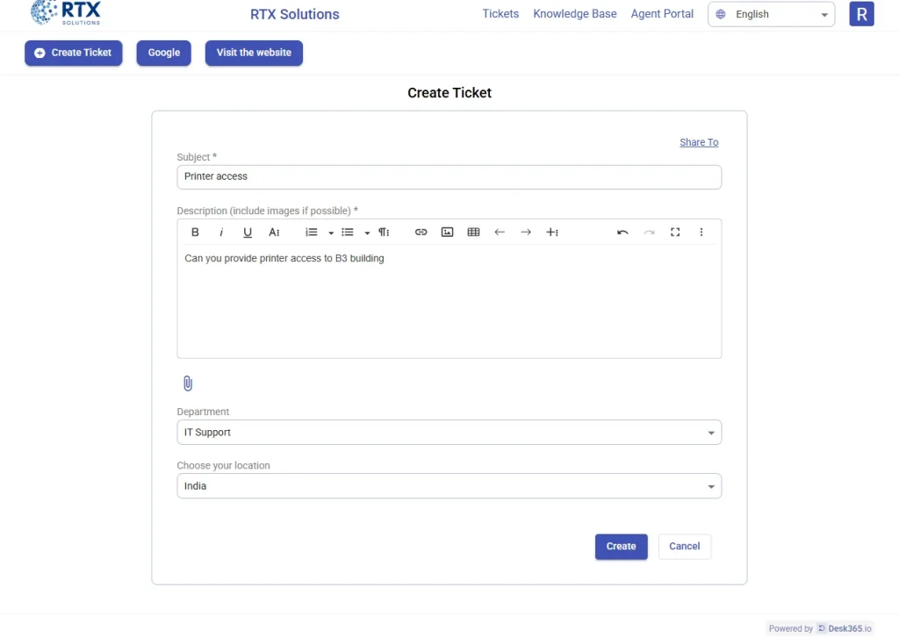Select the italic formatting icon
899x638 pixels.
[221, 232]
